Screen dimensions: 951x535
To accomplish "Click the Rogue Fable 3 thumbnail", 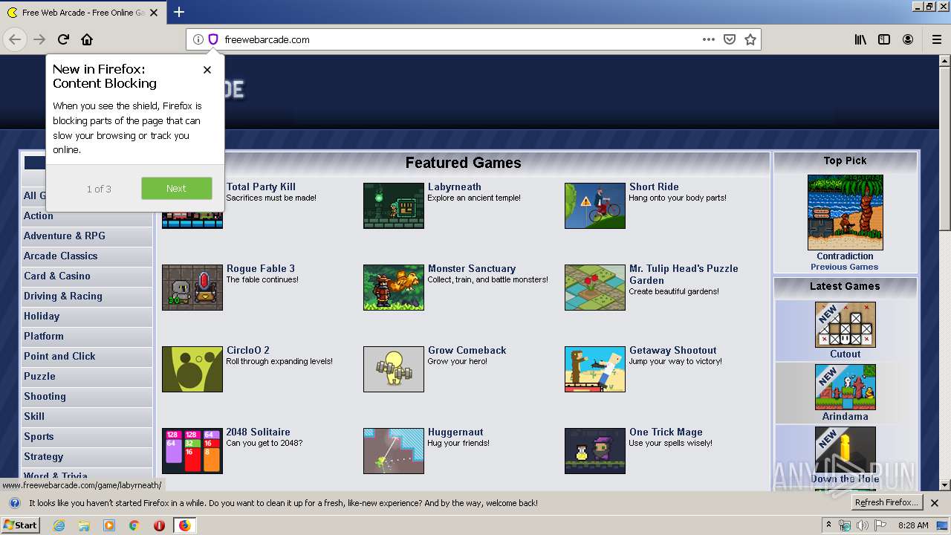I will tap(192, 288).
